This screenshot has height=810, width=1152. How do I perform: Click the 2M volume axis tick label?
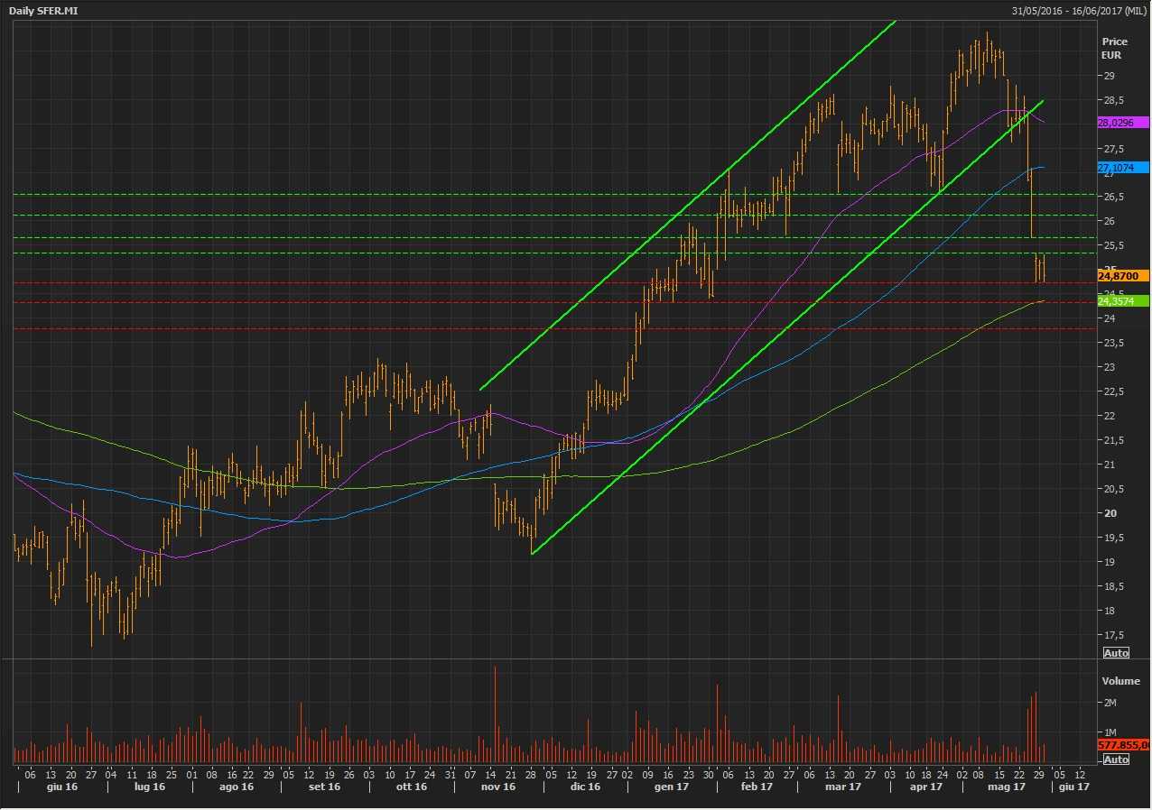1109,703
